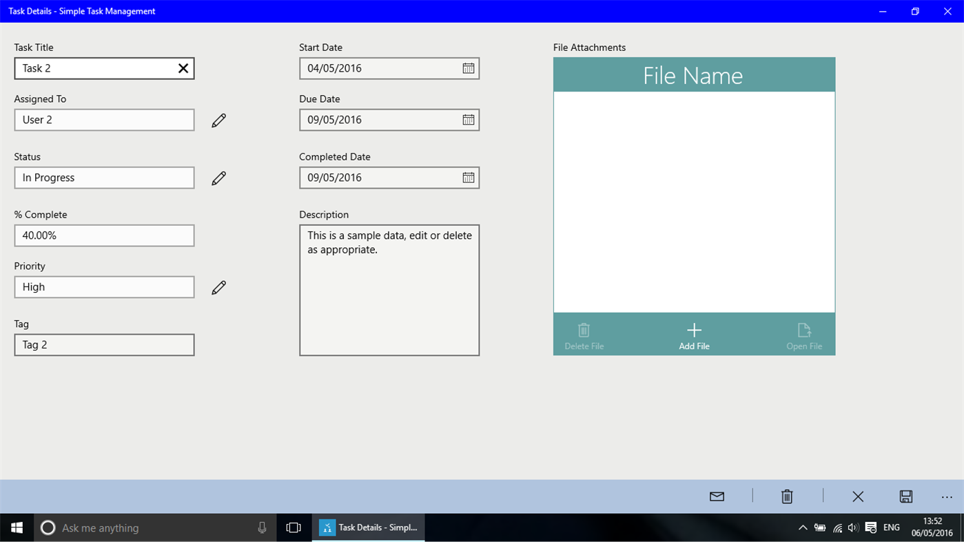Clear the Task Title text with the X
The height and width of the screenshot is (542, 964).
click(x=183, y=68)
